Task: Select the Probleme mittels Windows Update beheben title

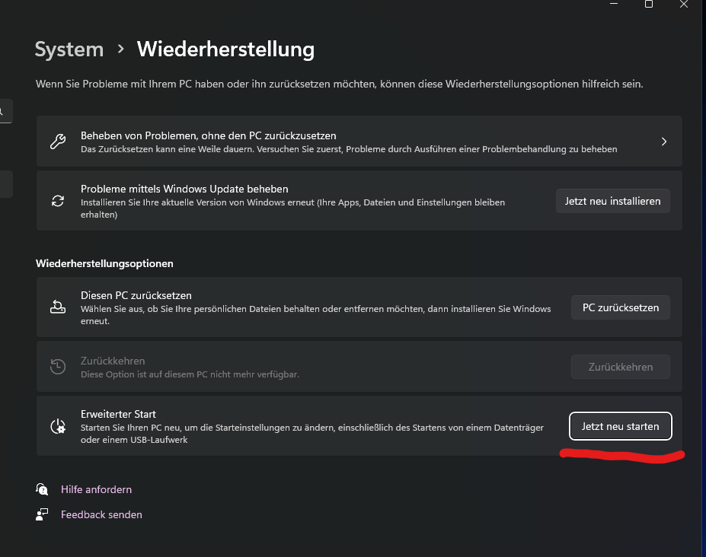Action: (184, 189)
